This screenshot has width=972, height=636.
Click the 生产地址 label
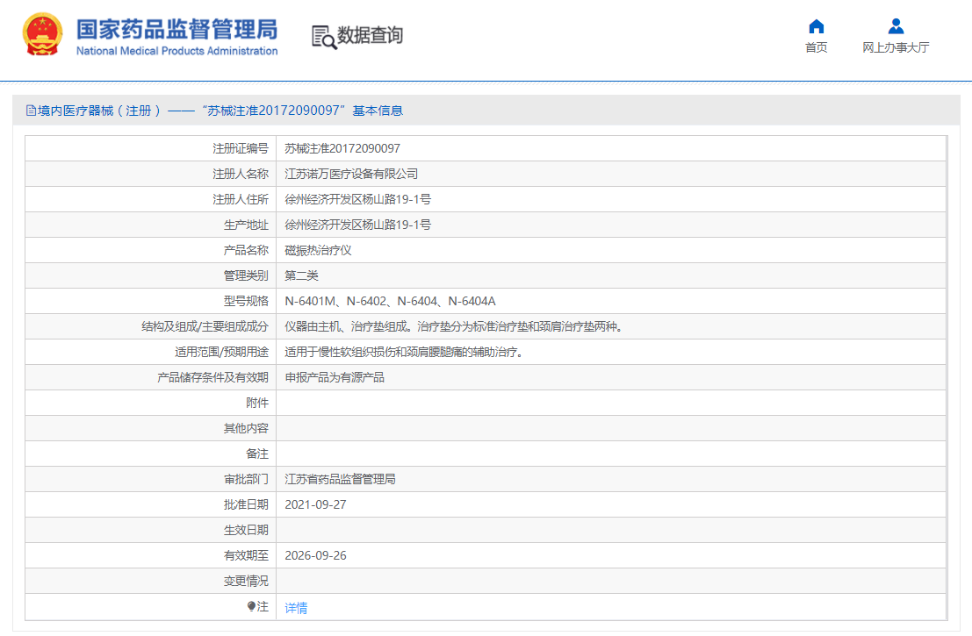pos(246,225)
